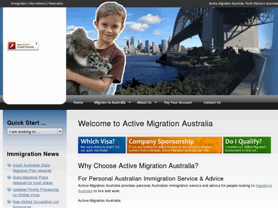This screenshot has height=208, width=278.
Task: Click the Get Adobe Flash Player badge
Action: [x=23, y=46]
